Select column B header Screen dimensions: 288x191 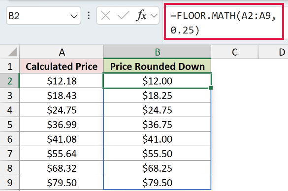point(158,52)
